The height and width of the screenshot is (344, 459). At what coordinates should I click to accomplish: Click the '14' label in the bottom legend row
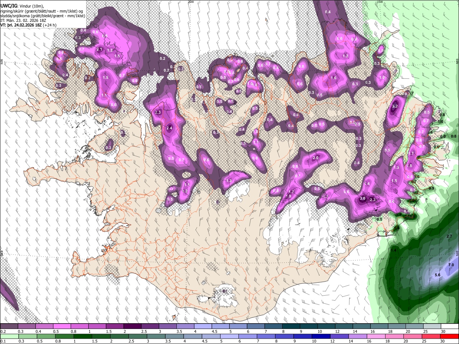(x=351, y=341)
